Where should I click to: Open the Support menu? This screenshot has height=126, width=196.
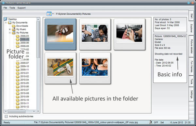(21, 8)
